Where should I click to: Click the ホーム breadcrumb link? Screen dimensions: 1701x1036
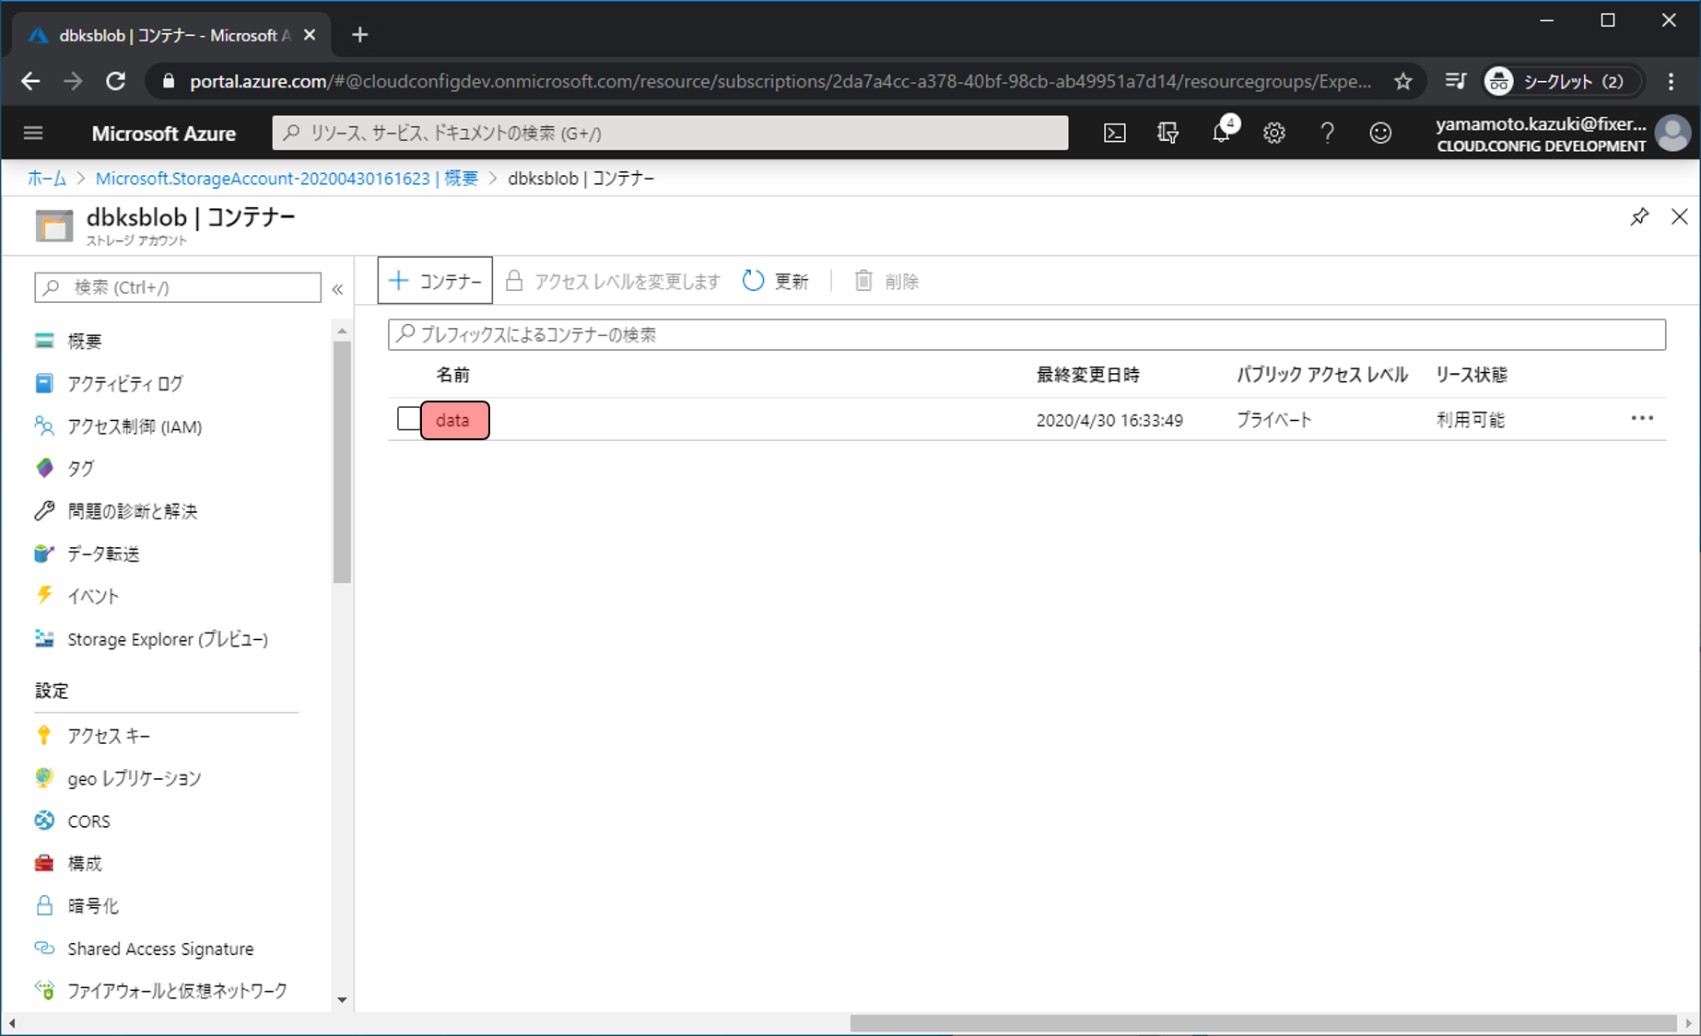tap(46, 179)
